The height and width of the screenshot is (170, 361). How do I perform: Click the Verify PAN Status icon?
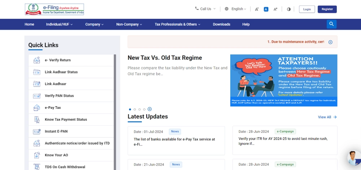(36, 96)
